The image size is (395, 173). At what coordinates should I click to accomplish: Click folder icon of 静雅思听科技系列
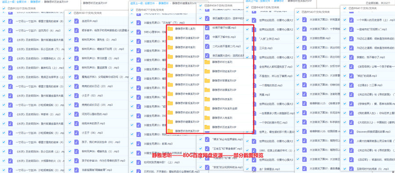(x=207, y=99)
